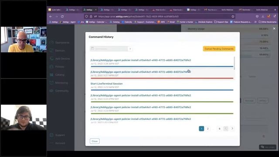
Task: Open Community in the Addigy sidebar
Action: coord(61,91)
